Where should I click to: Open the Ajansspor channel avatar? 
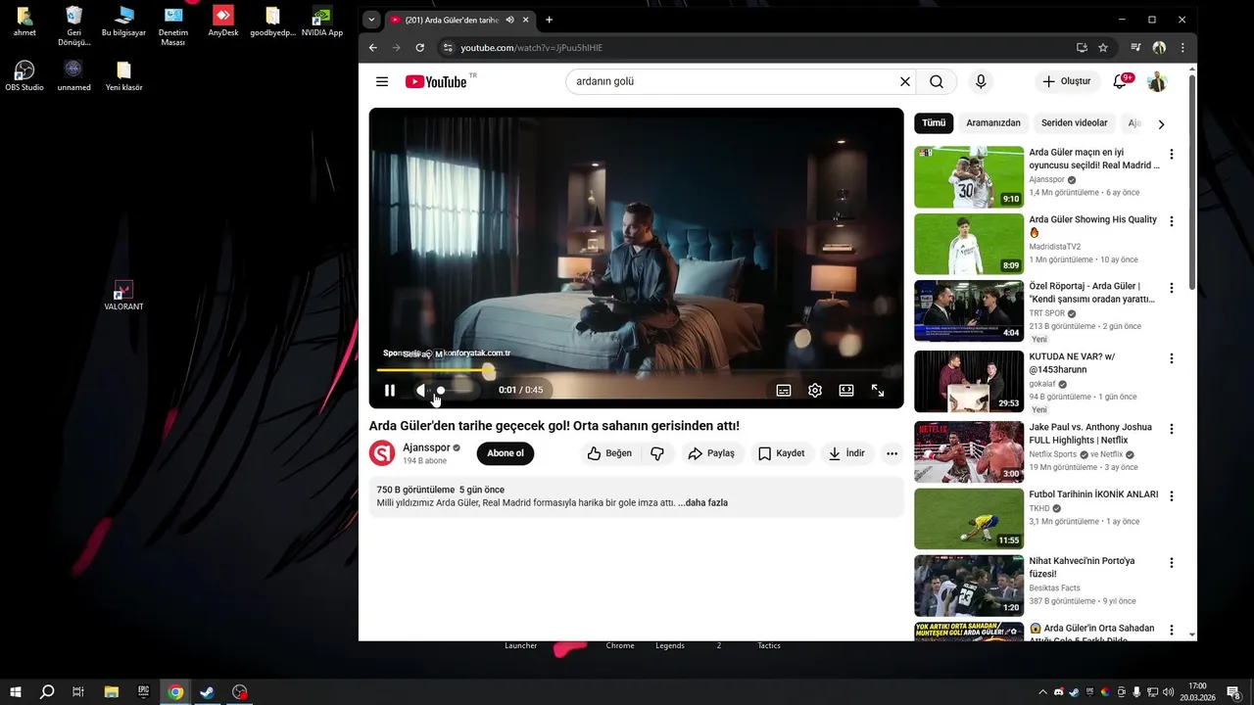pyautogui.click(x=382, y=453)
